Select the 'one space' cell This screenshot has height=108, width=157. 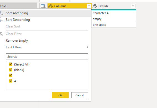(x=114, y=25)
